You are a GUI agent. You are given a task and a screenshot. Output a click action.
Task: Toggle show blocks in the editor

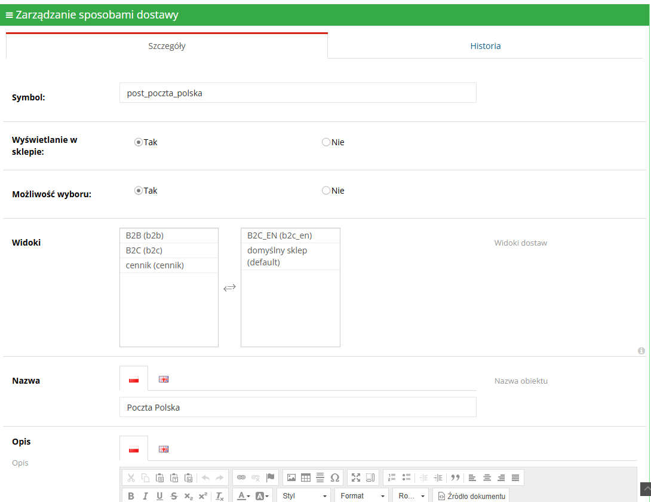[x=370, y=477]
